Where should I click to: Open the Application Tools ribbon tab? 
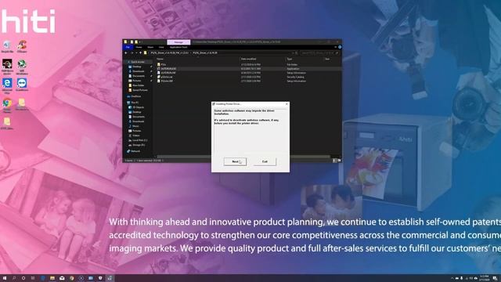[178, 47]
